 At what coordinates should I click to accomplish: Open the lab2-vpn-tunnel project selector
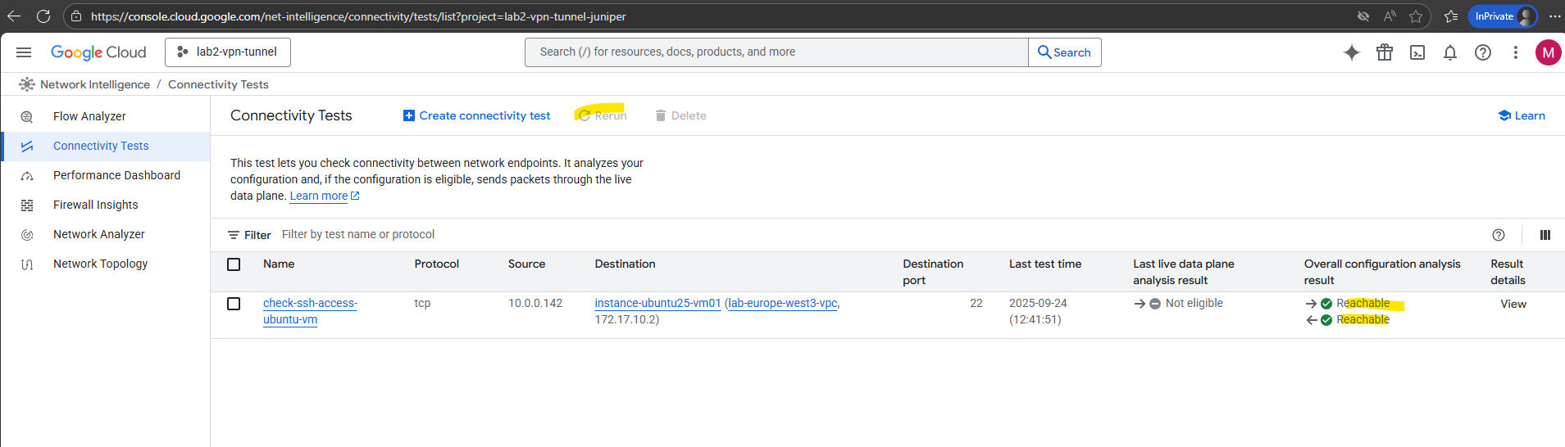[228, 52]
